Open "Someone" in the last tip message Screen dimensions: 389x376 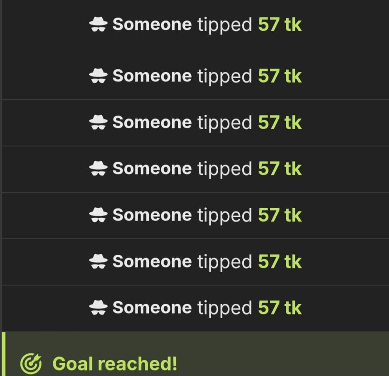pos(152,308)
